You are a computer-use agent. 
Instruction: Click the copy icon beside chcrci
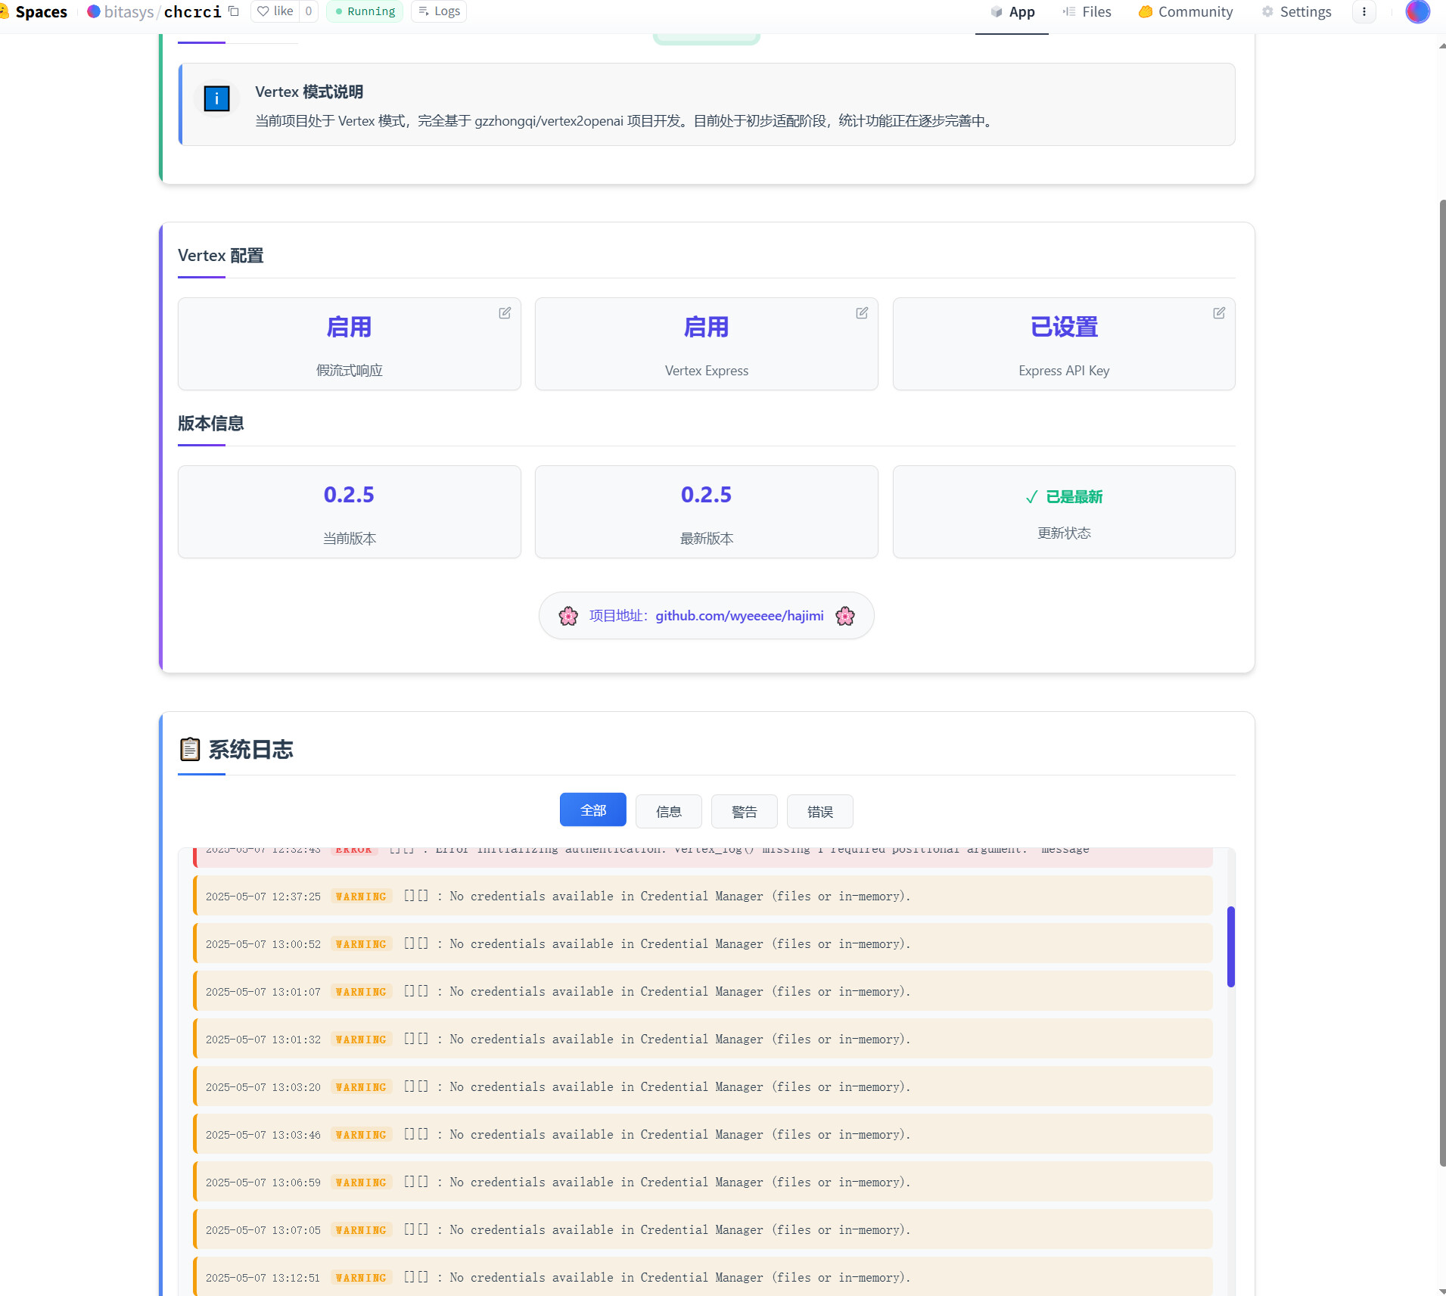[x=234, y=11]
